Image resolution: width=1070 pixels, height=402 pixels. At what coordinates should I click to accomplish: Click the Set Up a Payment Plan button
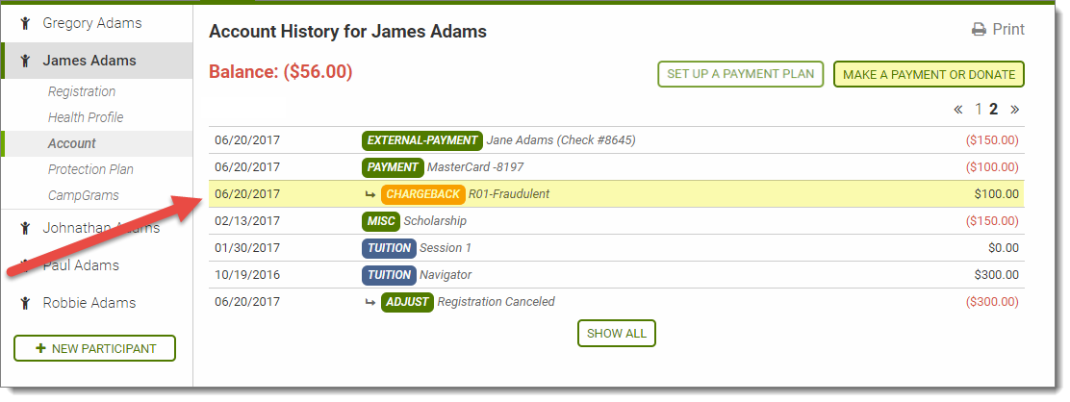740,74
